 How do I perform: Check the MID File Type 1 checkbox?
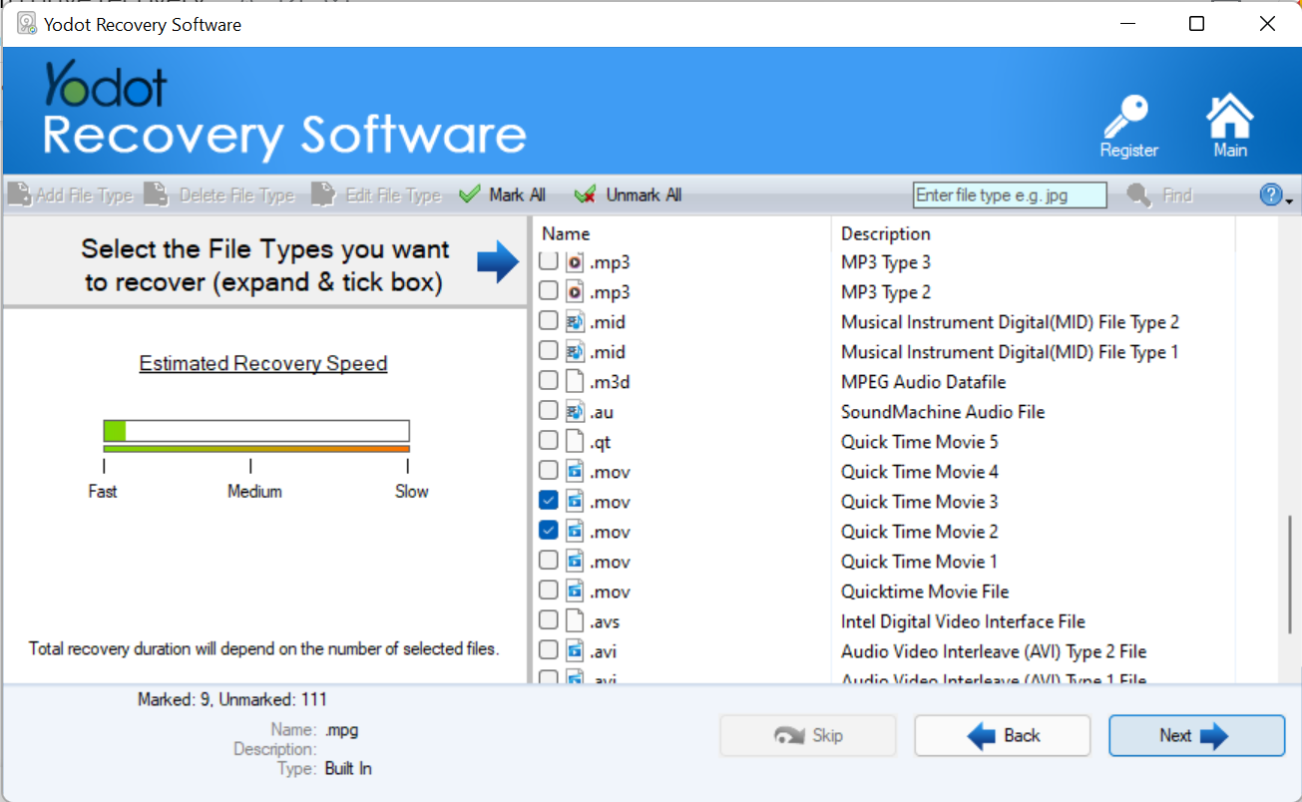(x=548, y=351)
